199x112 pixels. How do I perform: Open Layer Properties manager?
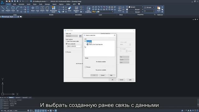[88, 9]
